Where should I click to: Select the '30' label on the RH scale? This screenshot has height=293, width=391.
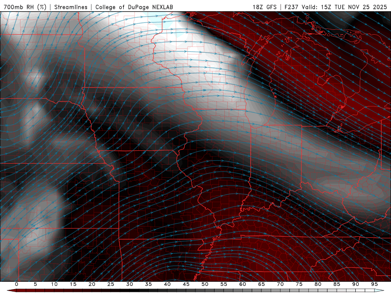[130, 284]
